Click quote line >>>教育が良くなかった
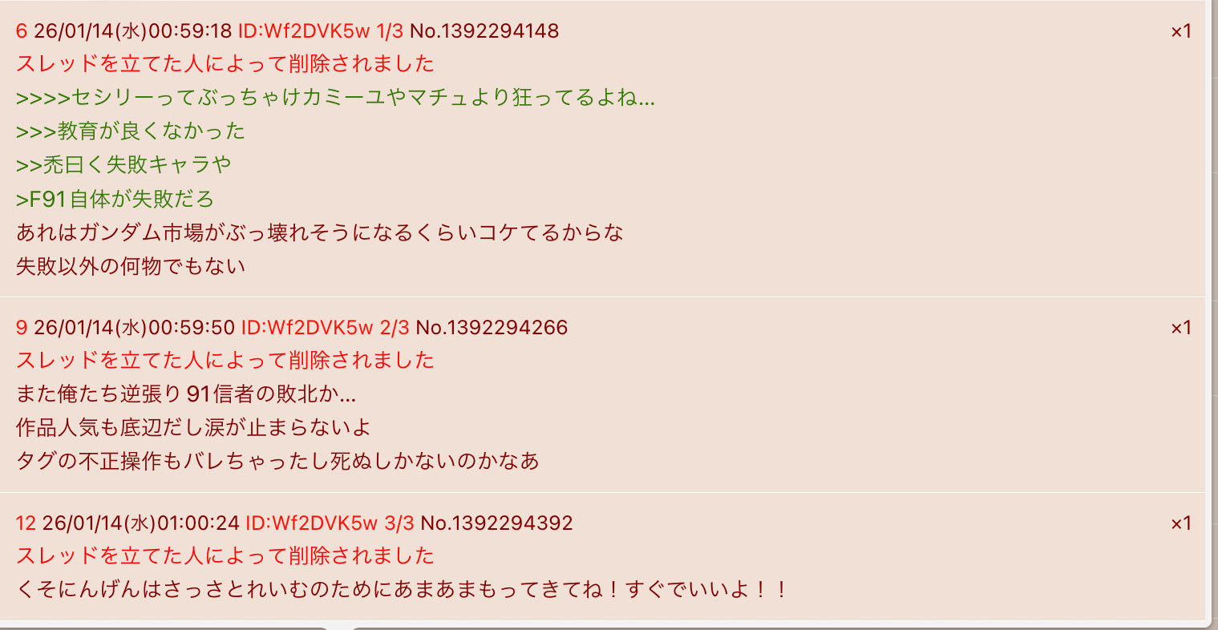This screenshot has height=630, width=1218. (131, 131)
